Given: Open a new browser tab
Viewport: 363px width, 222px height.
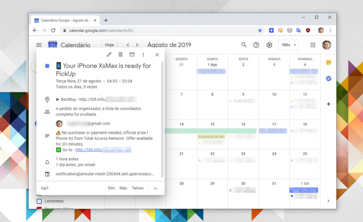Looking at the screenshot, I should tap(106, 20).
